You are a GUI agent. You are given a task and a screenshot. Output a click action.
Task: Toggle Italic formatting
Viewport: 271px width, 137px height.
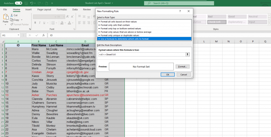tap(40, 22)
